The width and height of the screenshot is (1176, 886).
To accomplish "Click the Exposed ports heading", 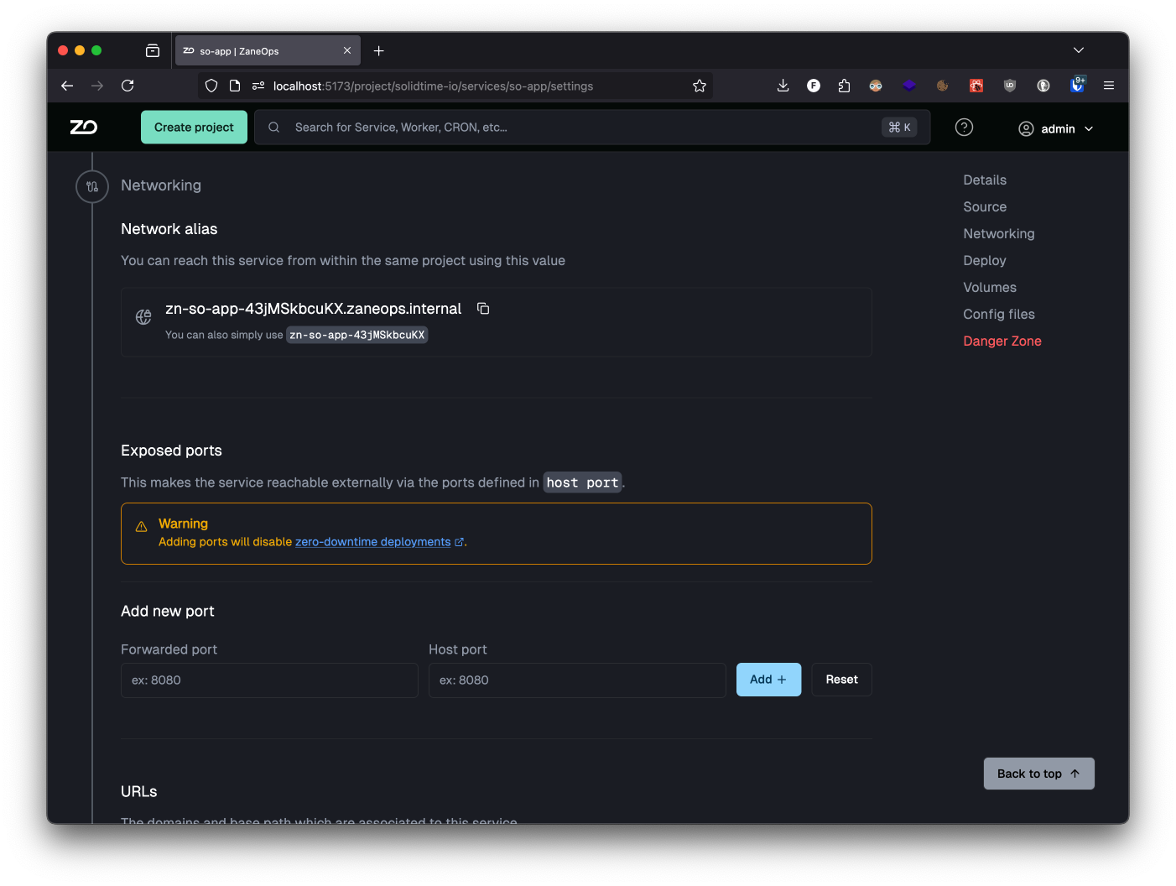I will pyautogui.click(x=171, y=451).
